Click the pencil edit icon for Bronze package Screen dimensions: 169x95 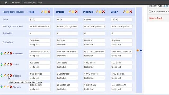(x=70, y=12)
